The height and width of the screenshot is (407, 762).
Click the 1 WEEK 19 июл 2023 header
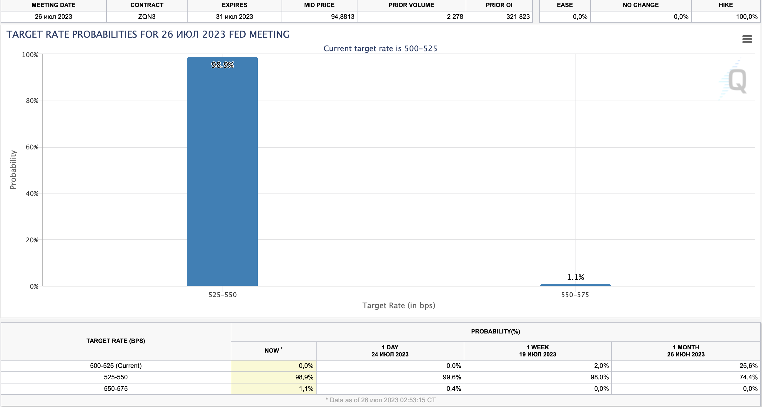point(537,351)
